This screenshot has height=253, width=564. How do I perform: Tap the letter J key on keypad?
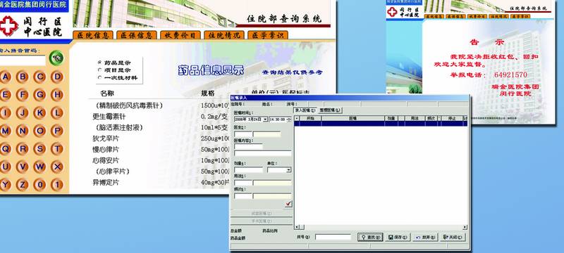point(23,113)
